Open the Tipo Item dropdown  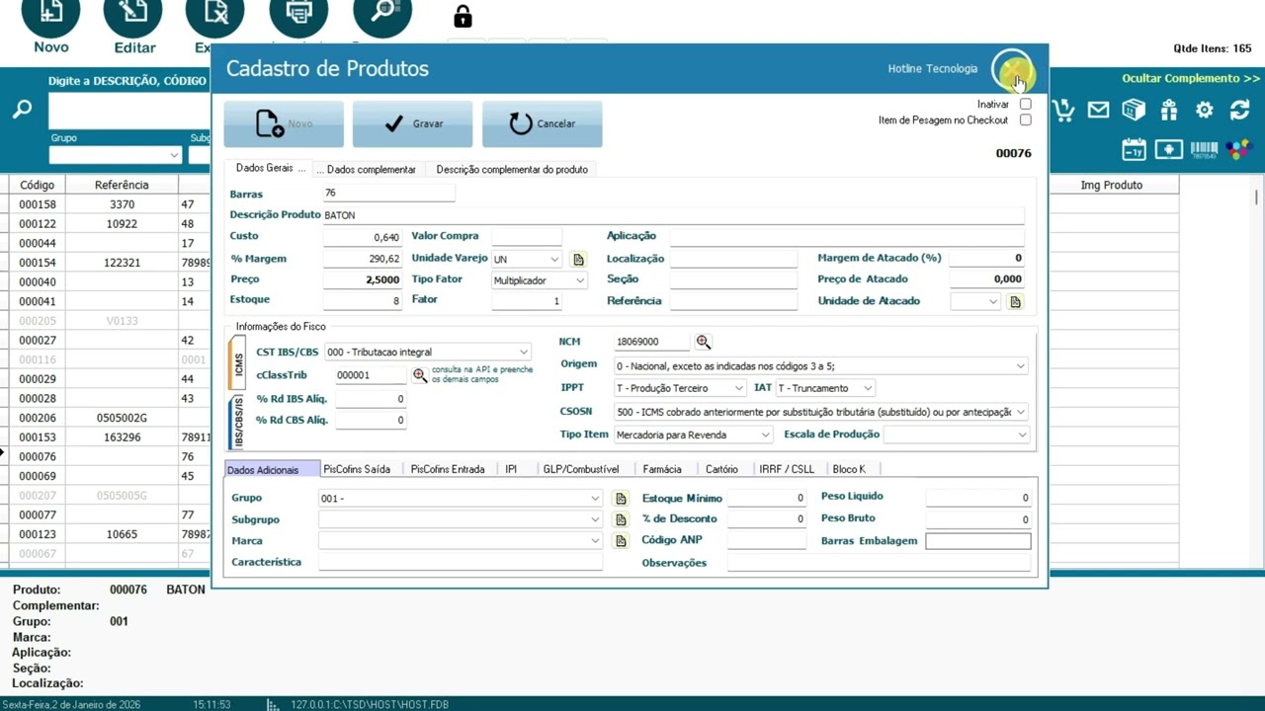[x=765, y=434]
